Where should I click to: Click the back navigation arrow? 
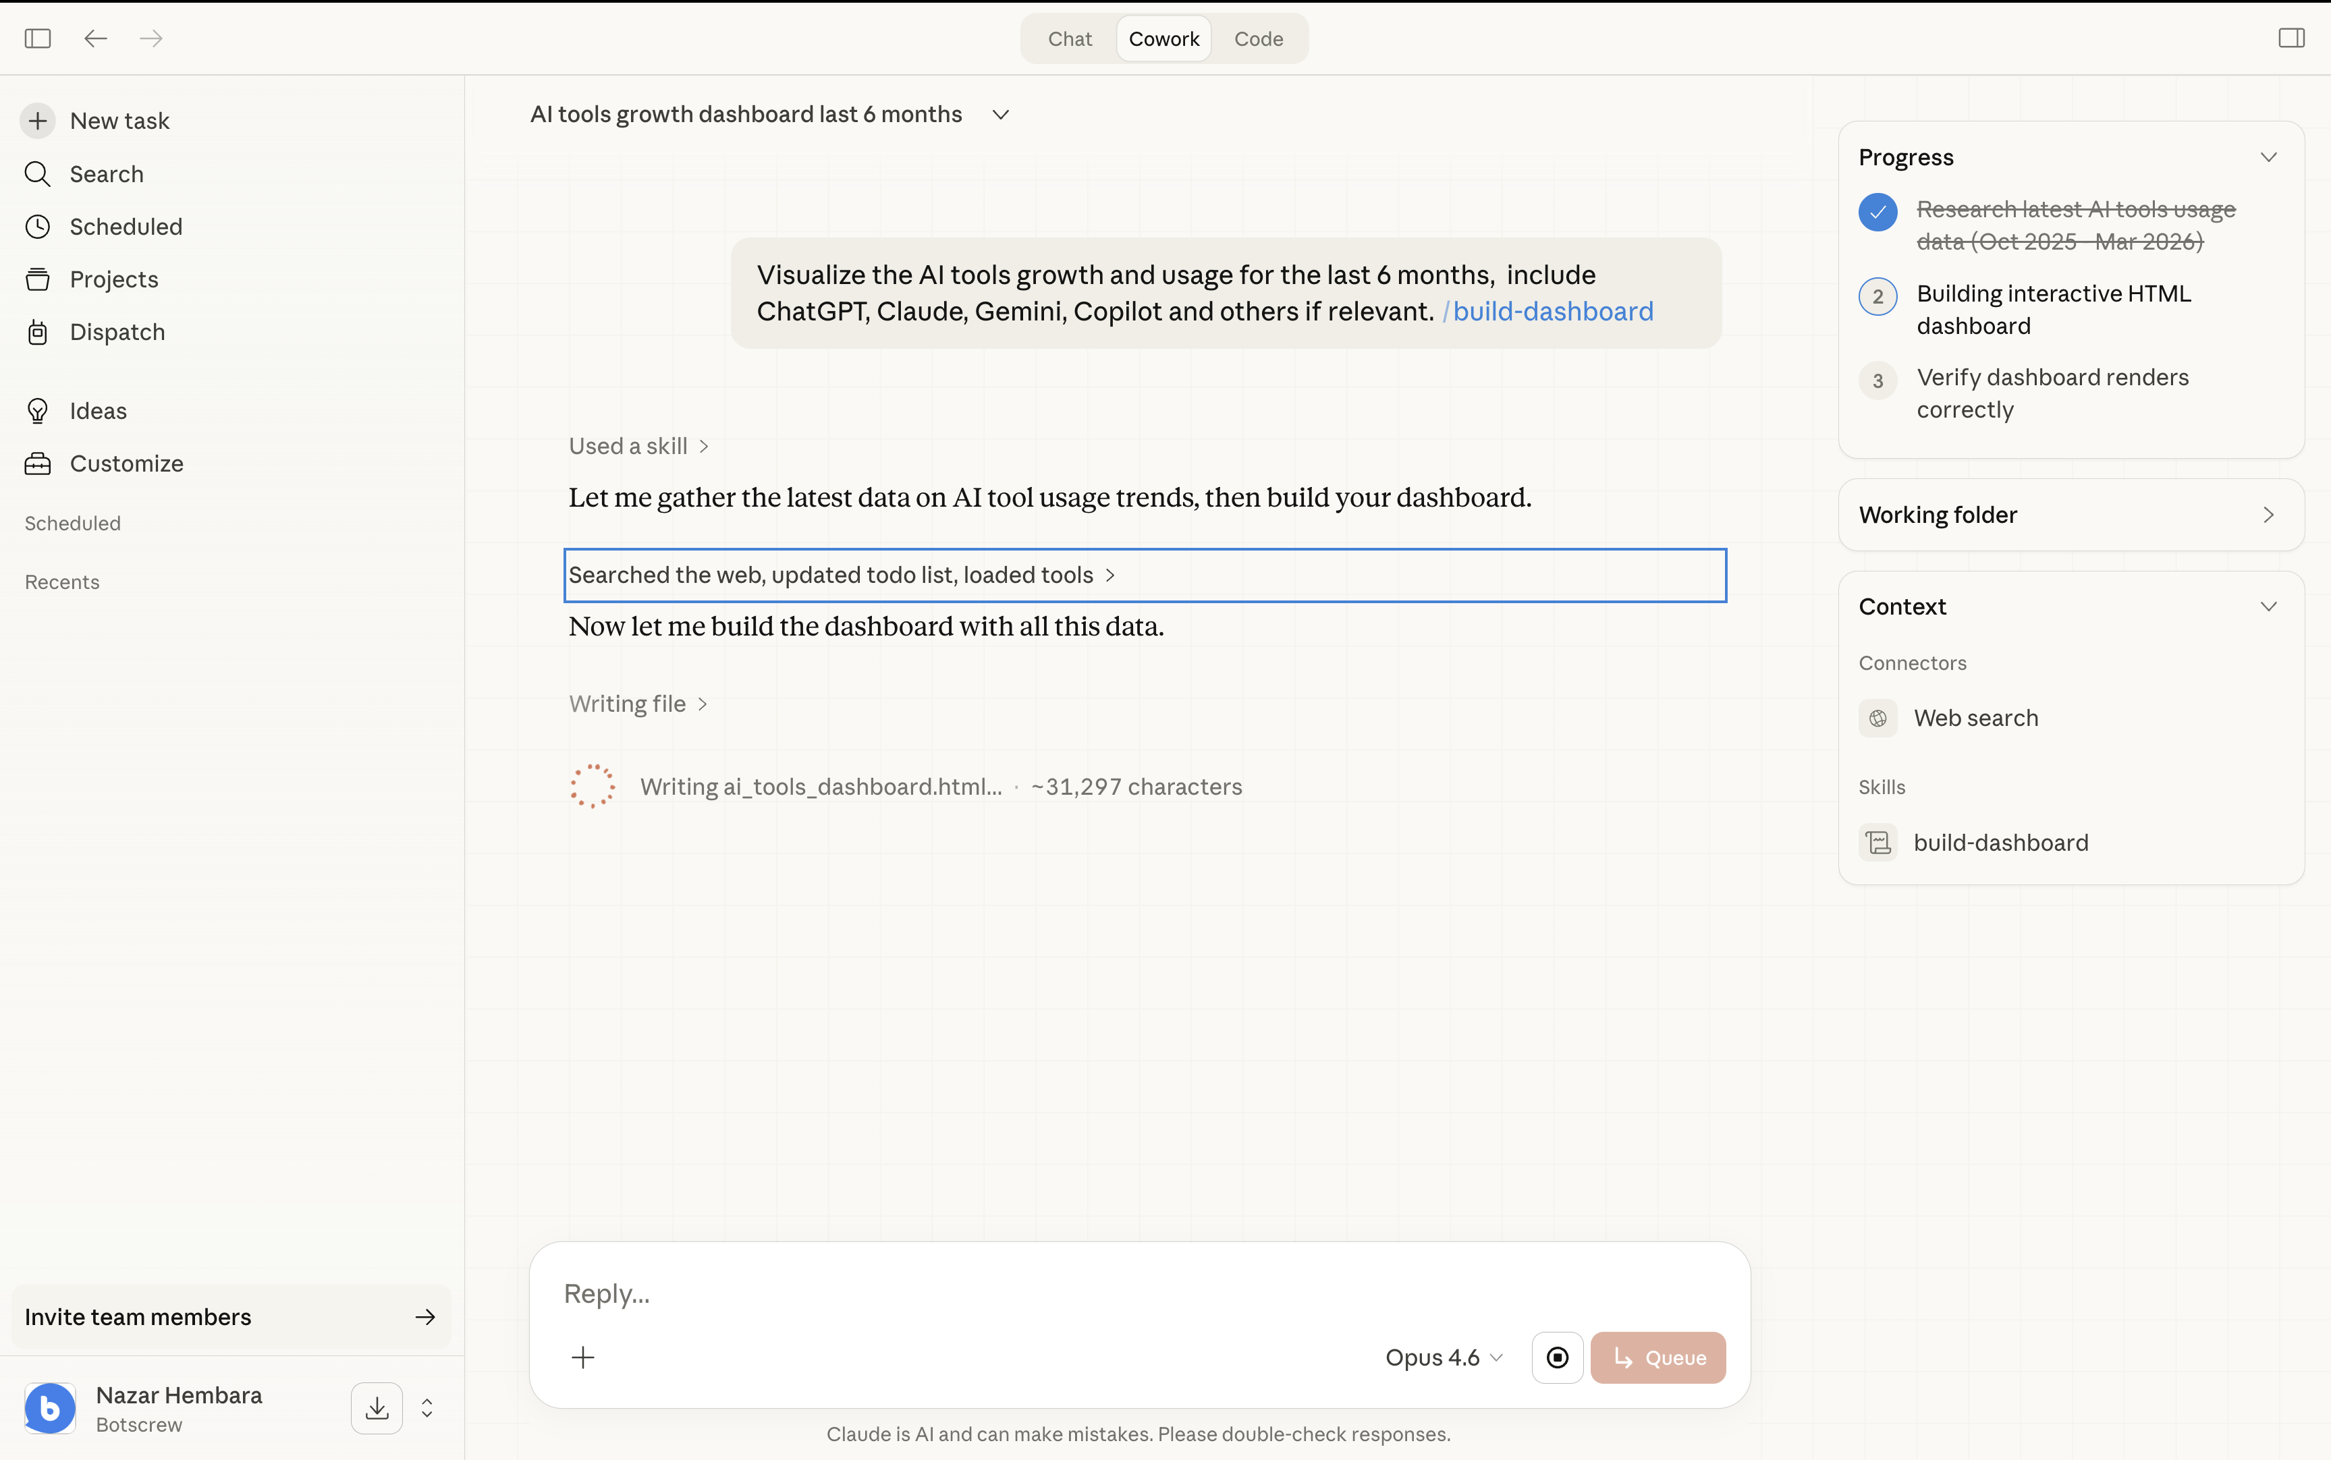pos(94,38)
